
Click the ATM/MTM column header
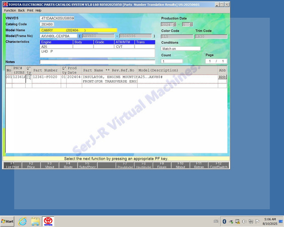(x=124, y=42)
